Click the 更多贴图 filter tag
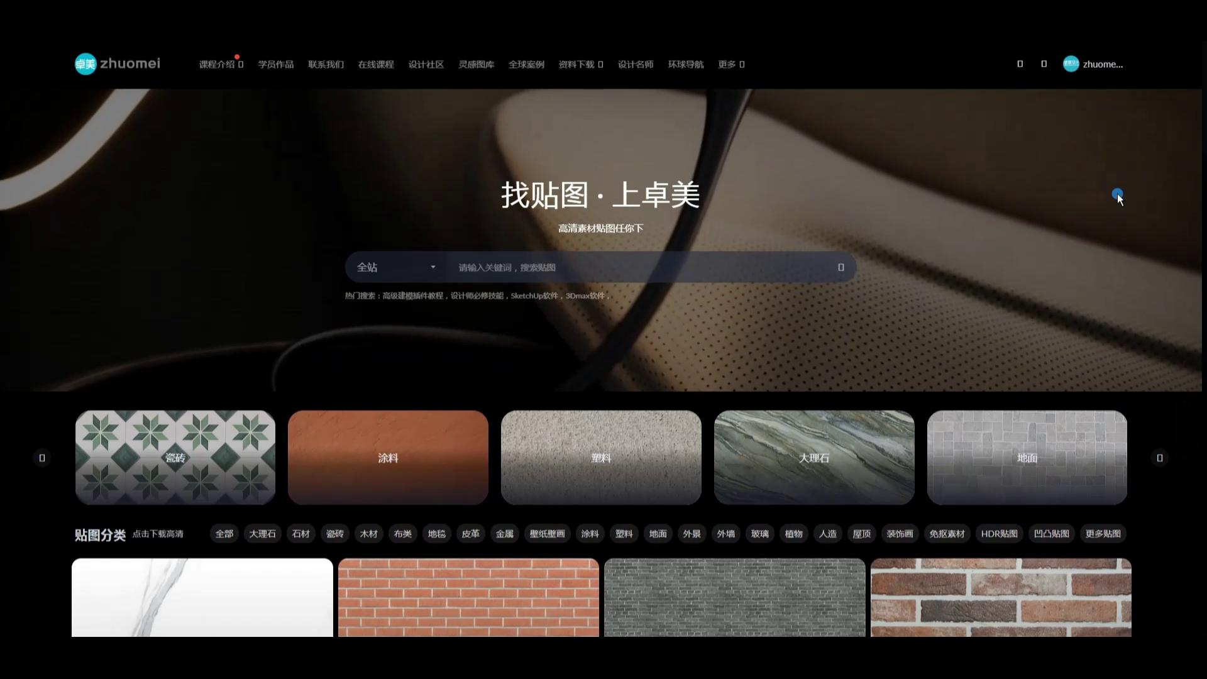The width and height of the screenshot is (1207, 679). pyautogui.click(x=1103, y=534)
